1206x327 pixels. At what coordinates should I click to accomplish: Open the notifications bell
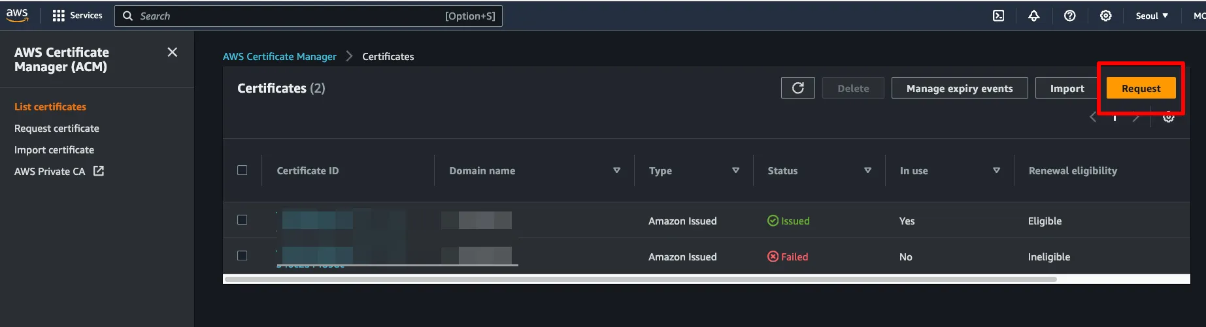[x=1033, y=16]
